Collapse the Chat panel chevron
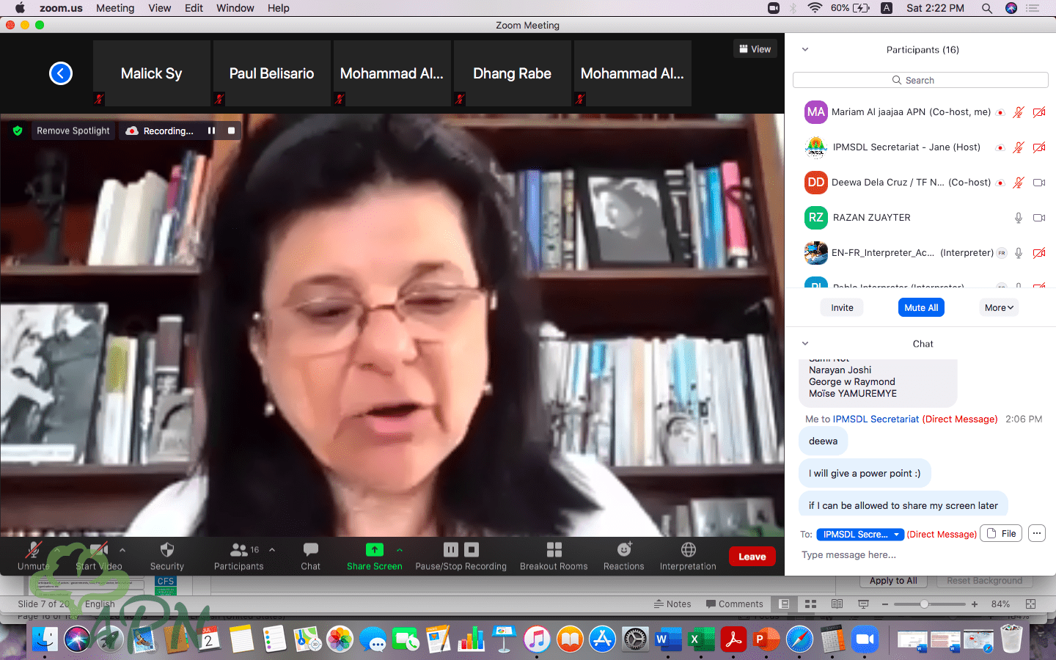Viewport: 1056px width, 660px height. (x=805, y=343)
